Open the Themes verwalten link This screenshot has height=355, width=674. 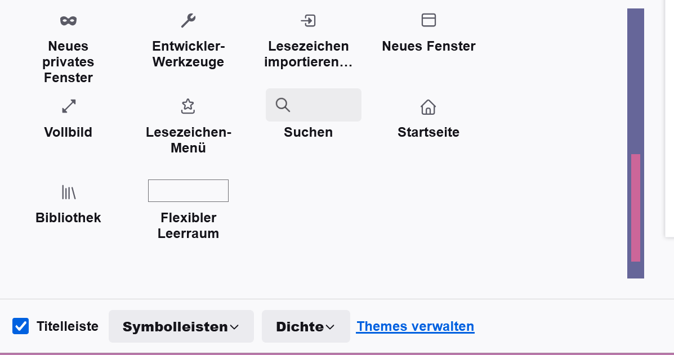[415, 326]
